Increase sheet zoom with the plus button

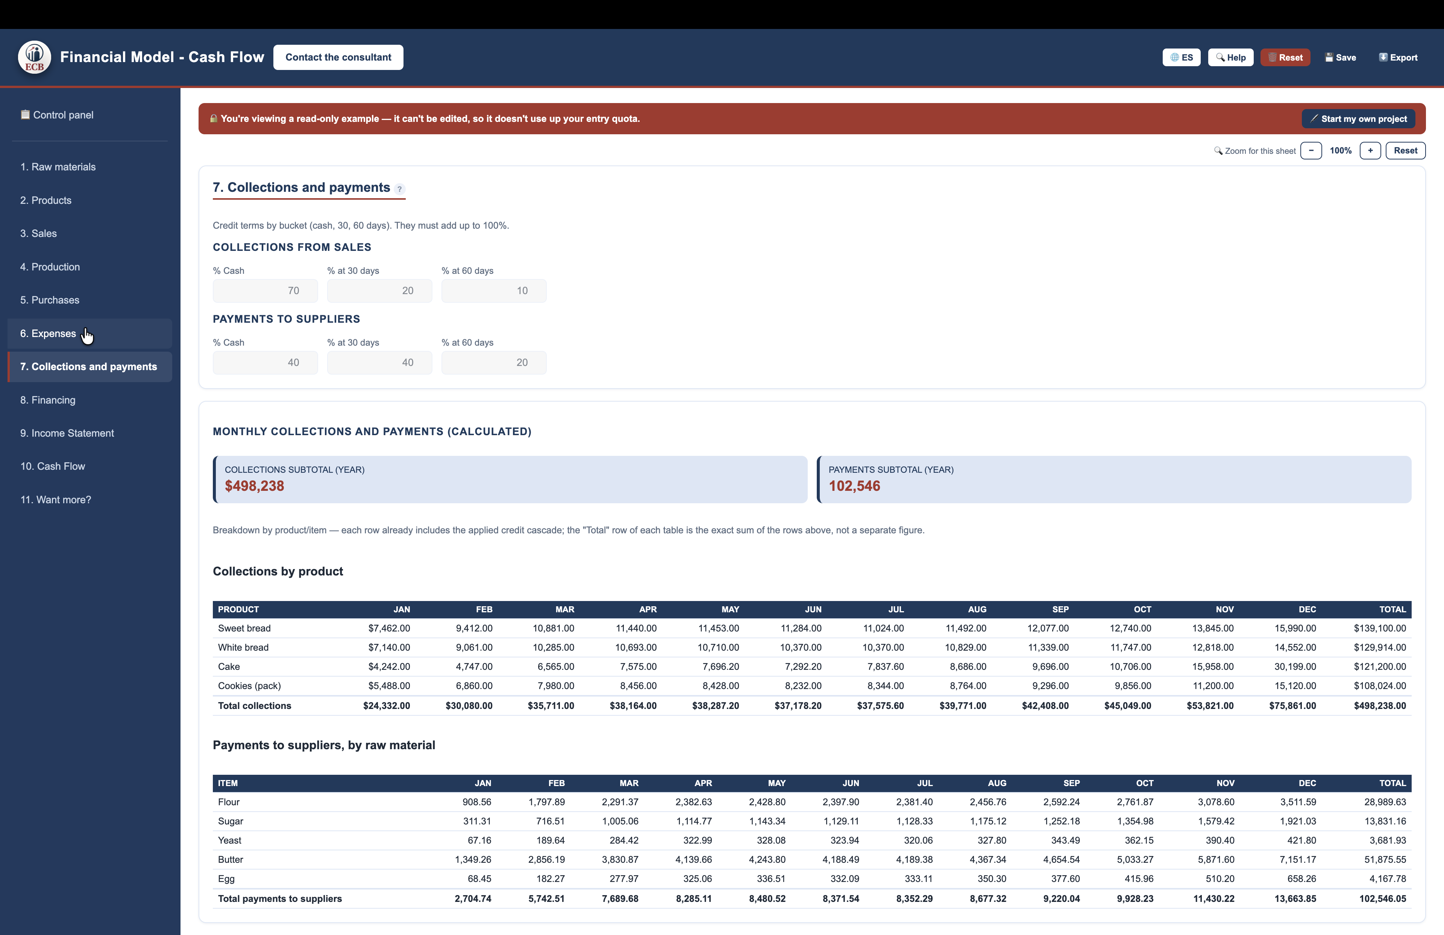[1370, 150]
